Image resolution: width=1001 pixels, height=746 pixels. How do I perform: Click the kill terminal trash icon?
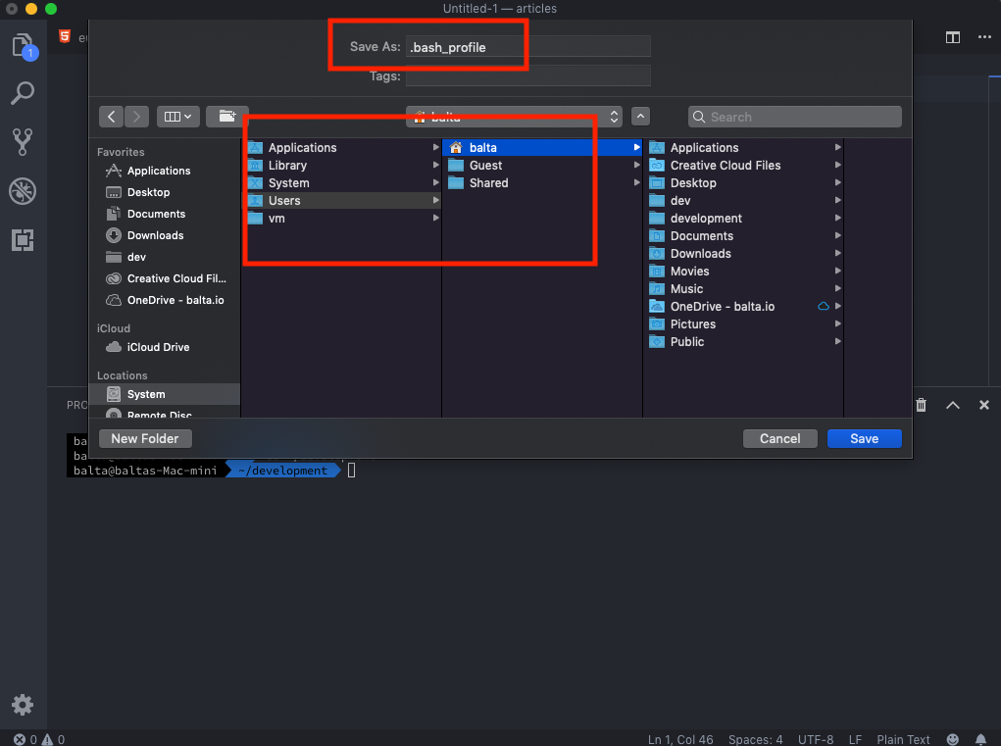[922, 405]
